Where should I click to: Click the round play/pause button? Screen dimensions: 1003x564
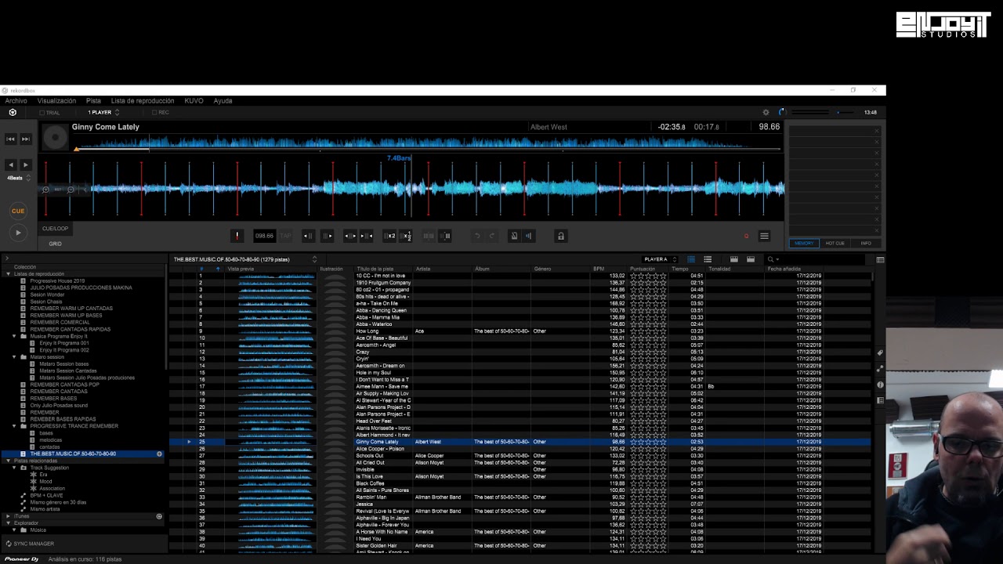18,233
